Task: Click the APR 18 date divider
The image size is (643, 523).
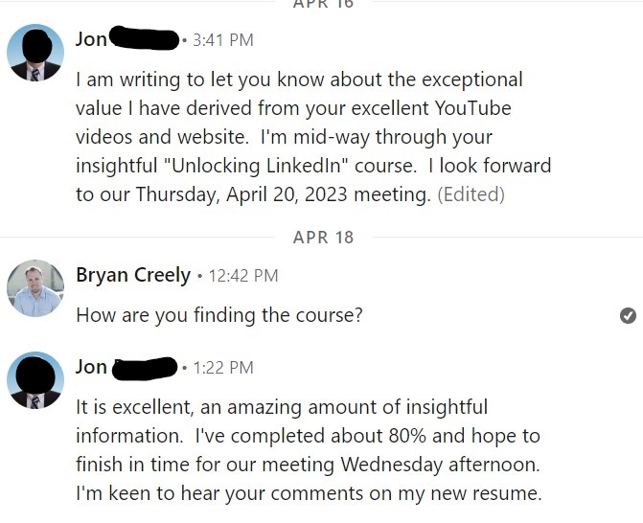Action: 323,238
